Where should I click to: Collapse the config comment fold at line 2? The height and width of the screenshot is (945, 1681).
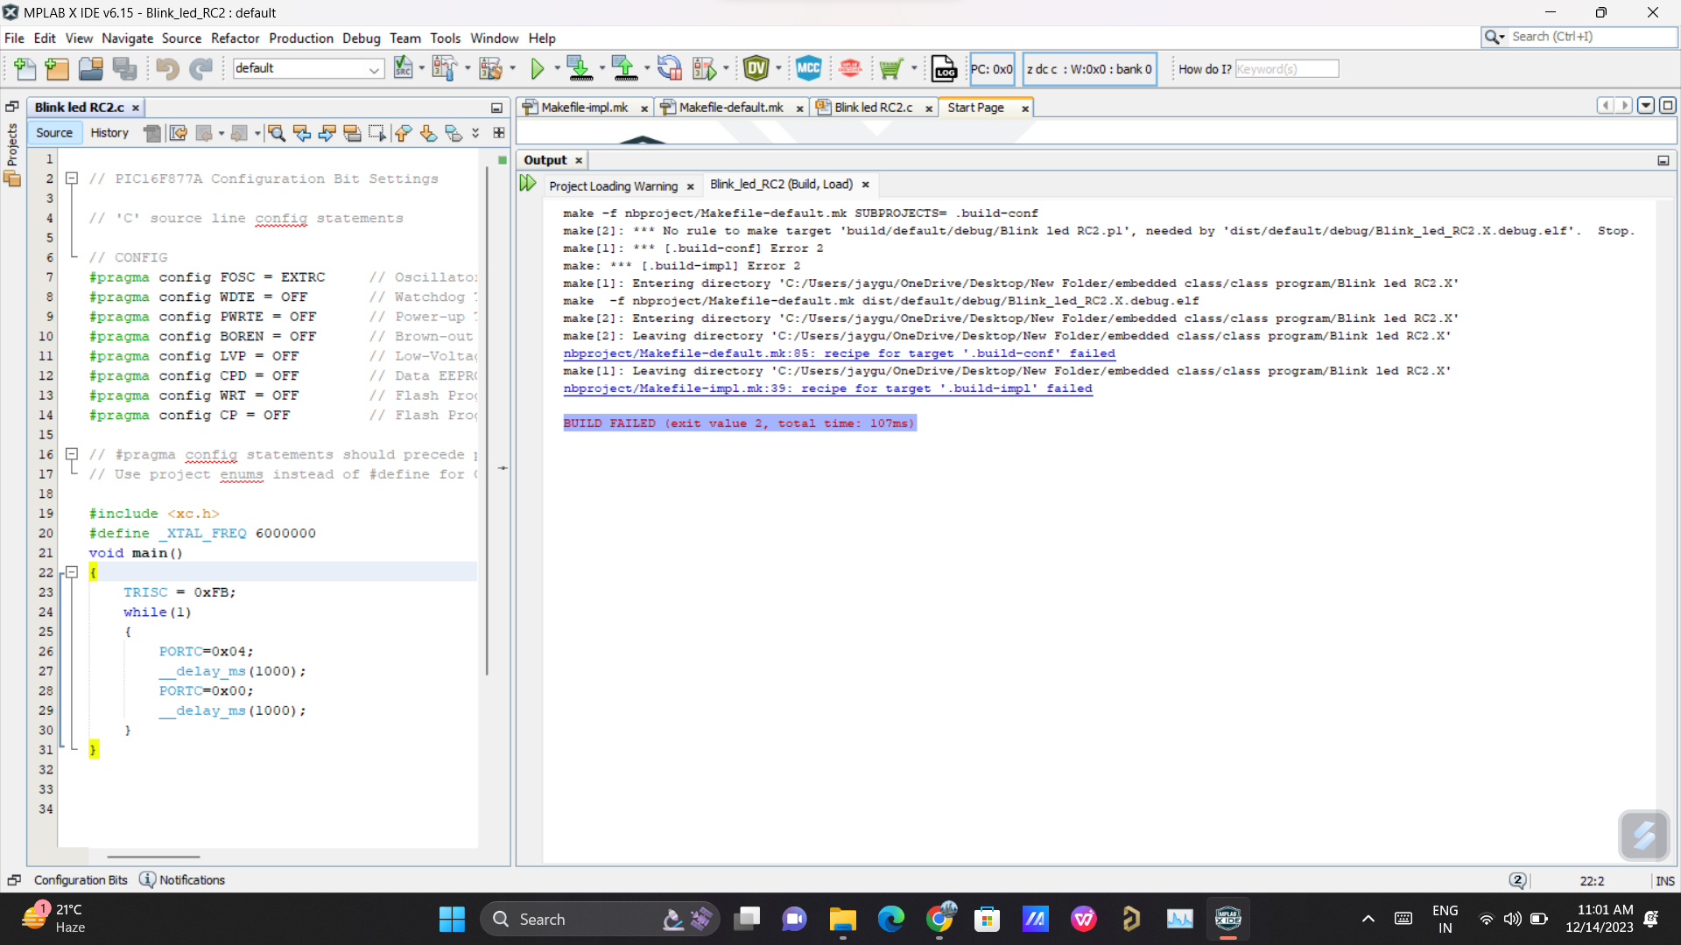[x=73, y=178]
